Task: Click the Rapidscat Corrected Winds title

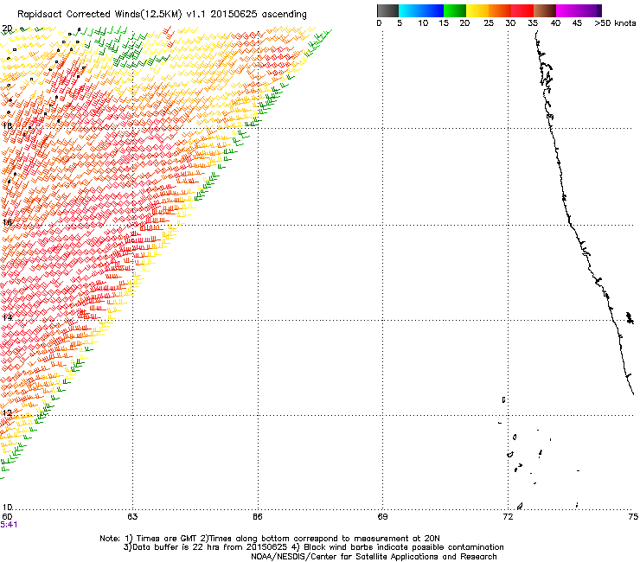Action: [162, 15]
